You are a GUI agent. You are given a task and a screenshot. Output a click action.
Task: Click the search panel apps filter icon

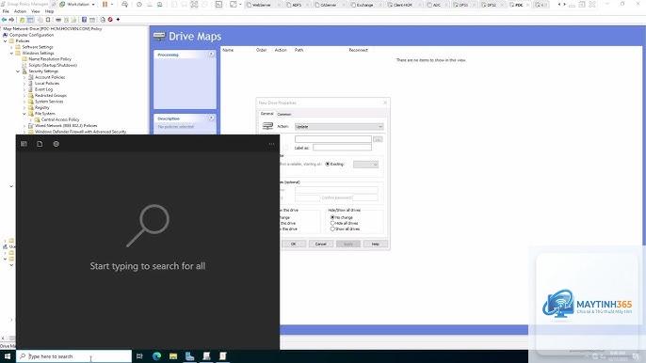24,144
